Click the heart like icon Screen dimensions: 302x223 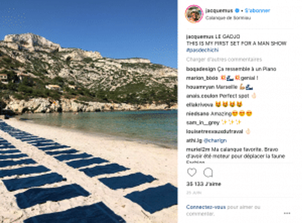click(x=192, y=172)
